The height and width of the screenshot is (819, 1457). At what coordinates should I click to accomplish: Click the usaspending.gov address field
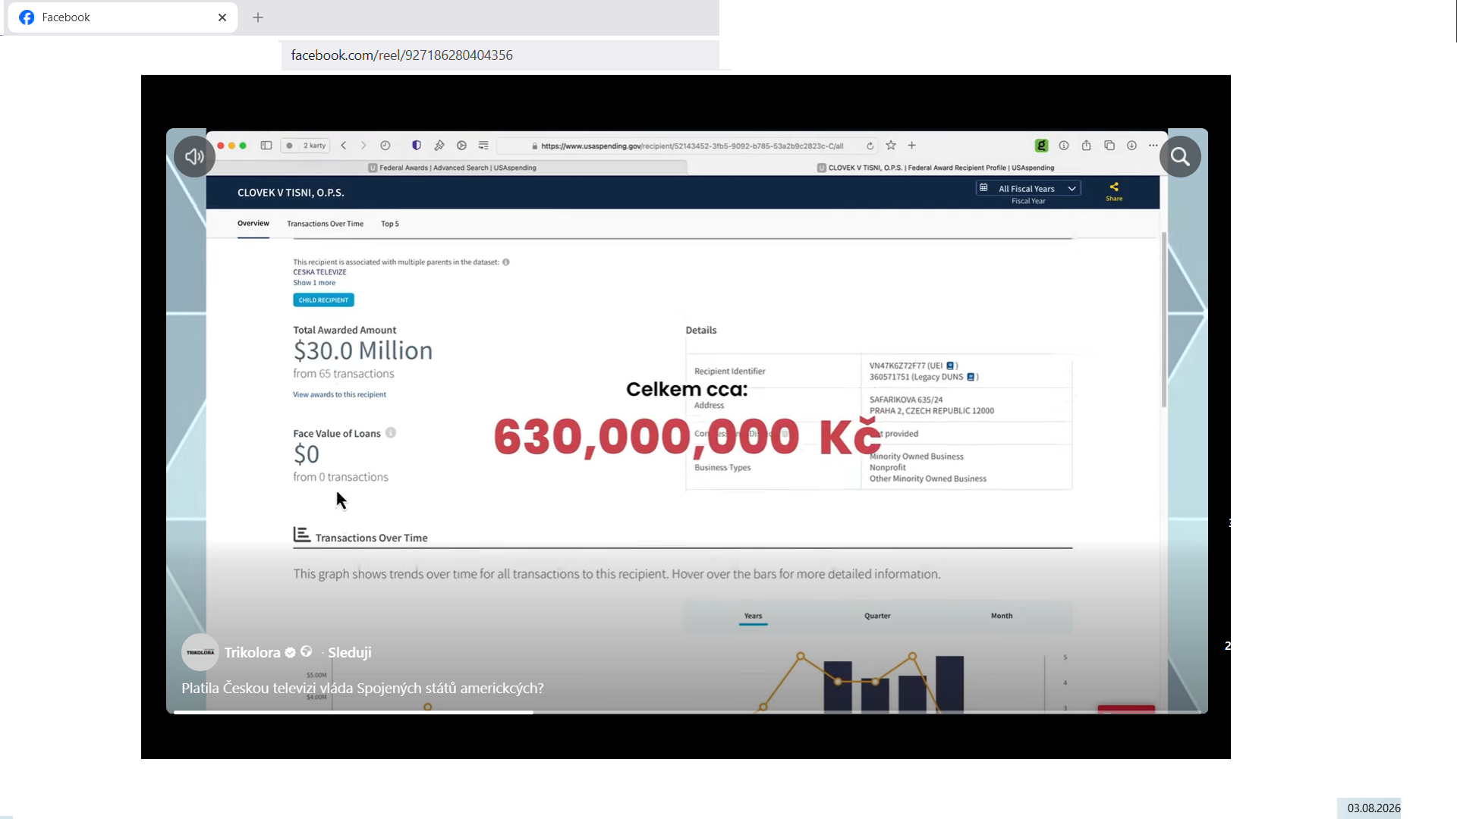(x=688, y=146)
